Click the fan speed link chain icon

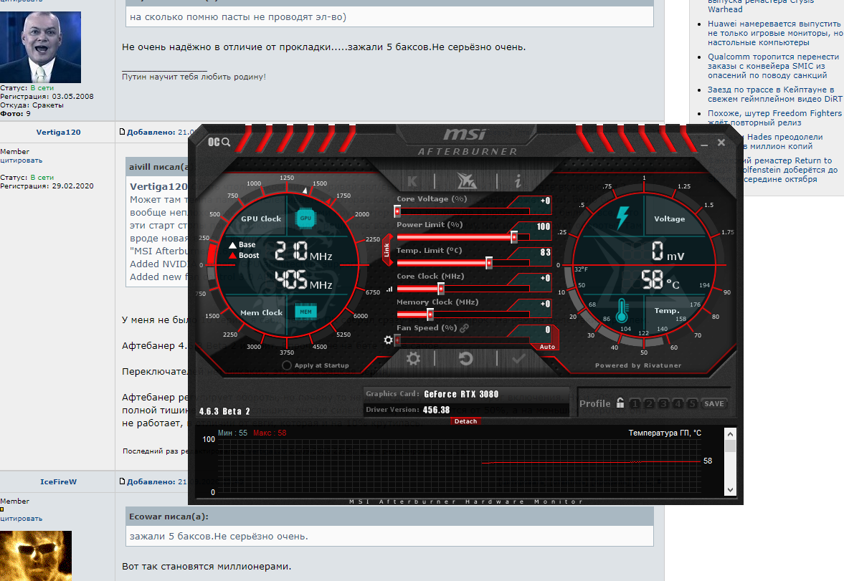point(464,327)
